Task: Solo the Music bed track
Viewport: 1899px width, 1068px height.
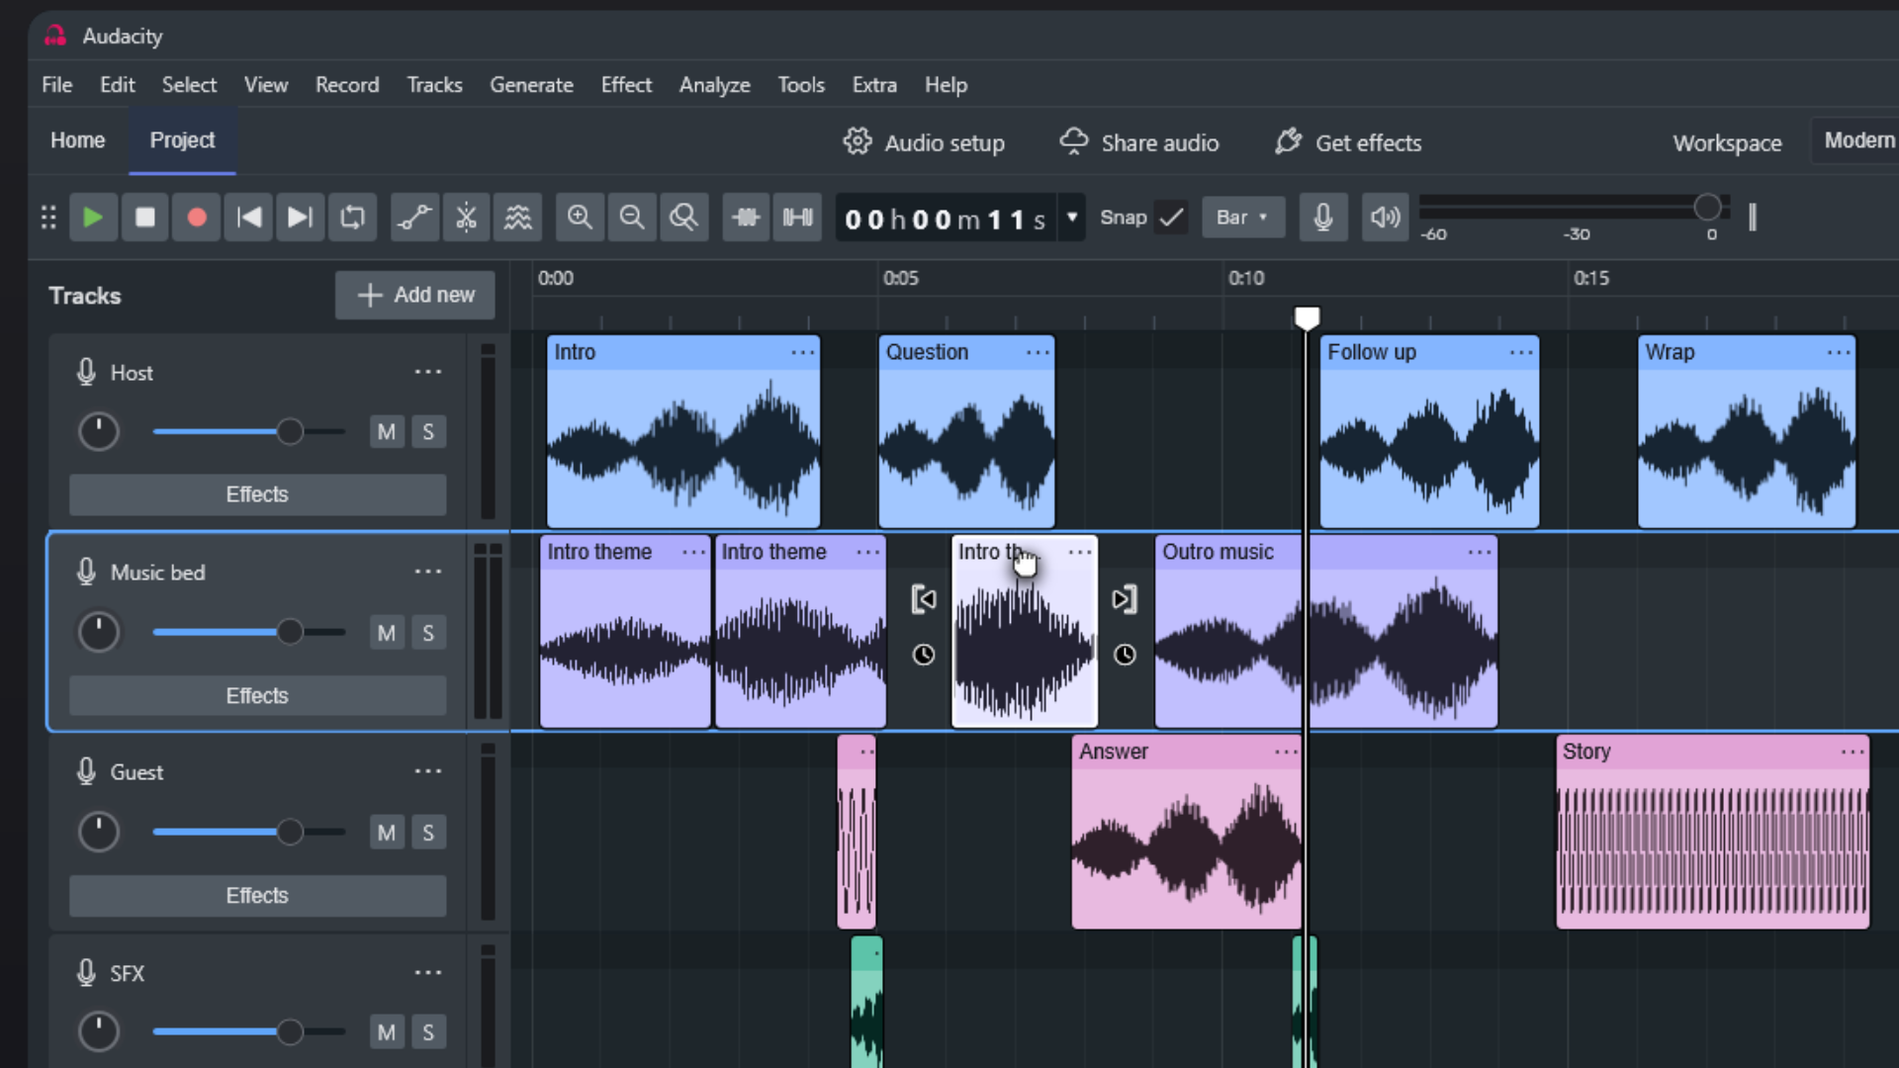Action: tap(428, 633)
